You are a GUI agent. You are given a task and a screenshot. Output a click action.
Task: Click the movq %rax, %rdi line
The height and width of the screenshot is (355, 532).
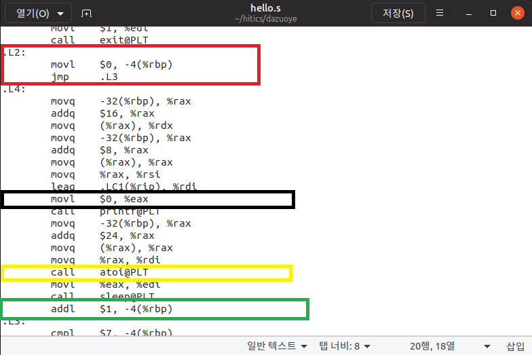106,260
